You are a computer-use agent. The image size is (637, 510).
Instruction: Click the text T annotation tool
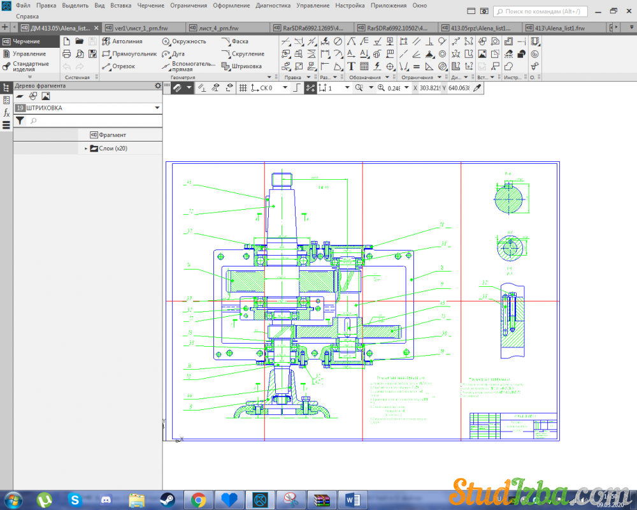tap(351, 66)
